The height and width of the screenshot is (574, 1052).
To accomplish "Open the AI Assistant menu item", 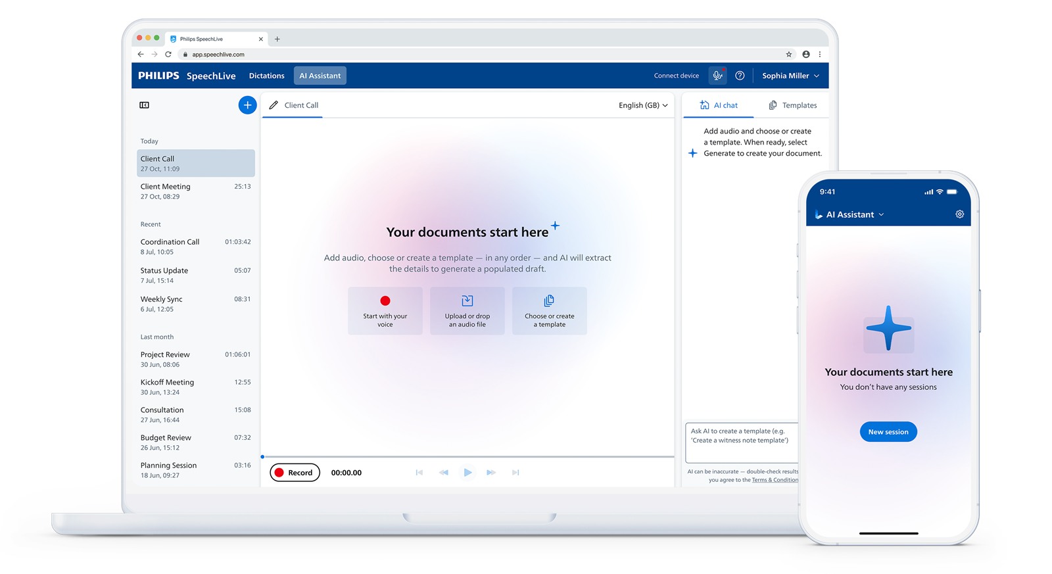I will [x=320, y=76].
